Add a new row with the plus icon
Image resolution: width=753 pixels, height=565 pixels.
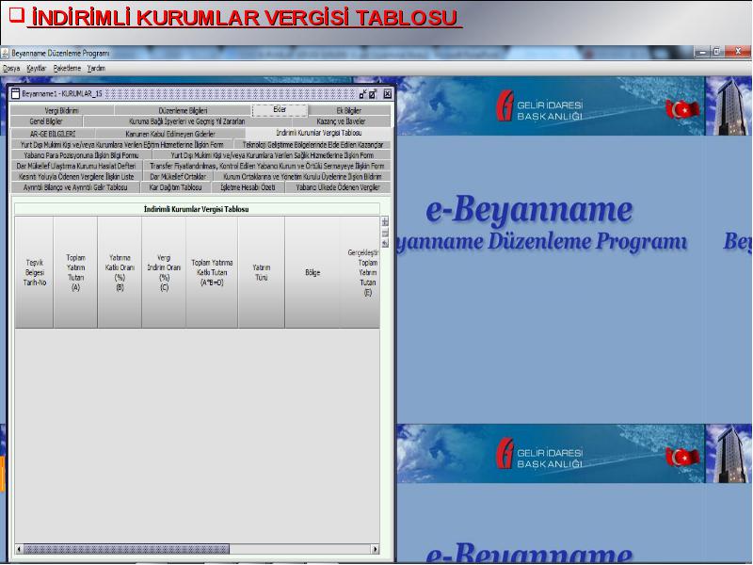(385, 221)
